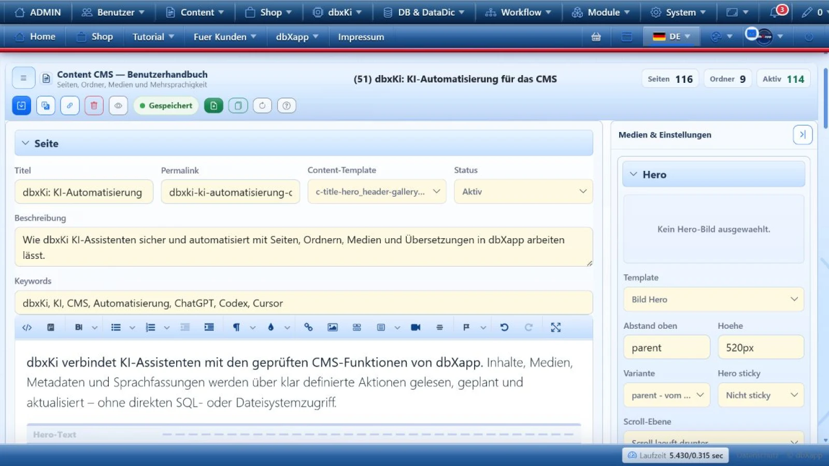Image resolution: width=829 pixels, height=466 pixels.
Task: Go to the Home page link
Action: (x=35, y=37)
